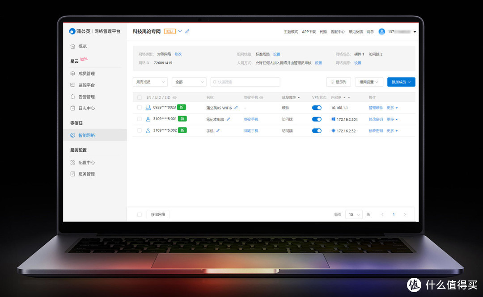This screenshot has width=483, height=297.
Task: Open the 添加成员 dropdown button
Action: pyautogui.click(x=401, y=82)
